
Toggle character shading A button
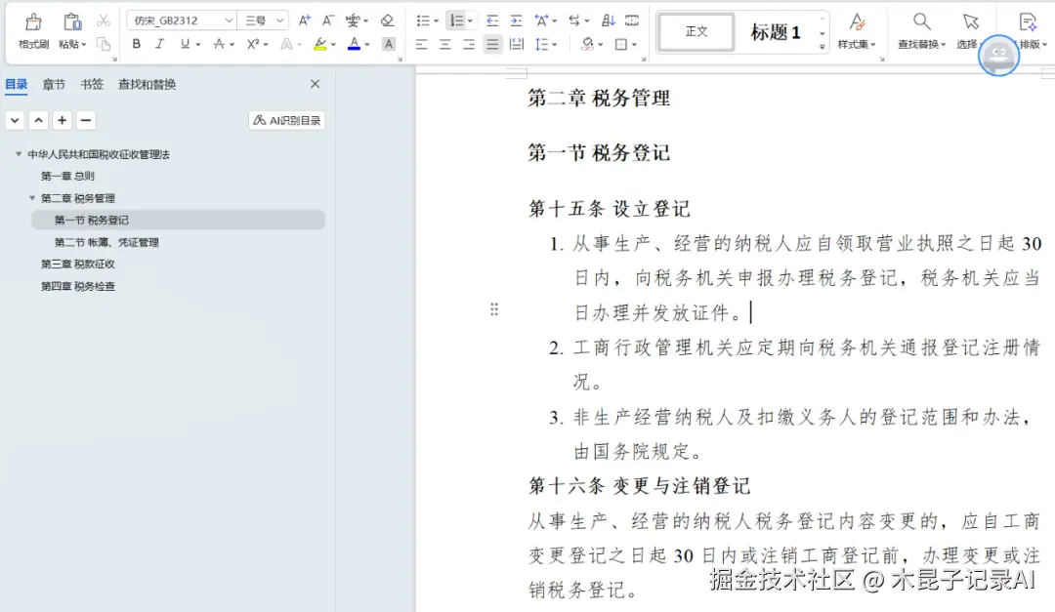click(388, 44)
